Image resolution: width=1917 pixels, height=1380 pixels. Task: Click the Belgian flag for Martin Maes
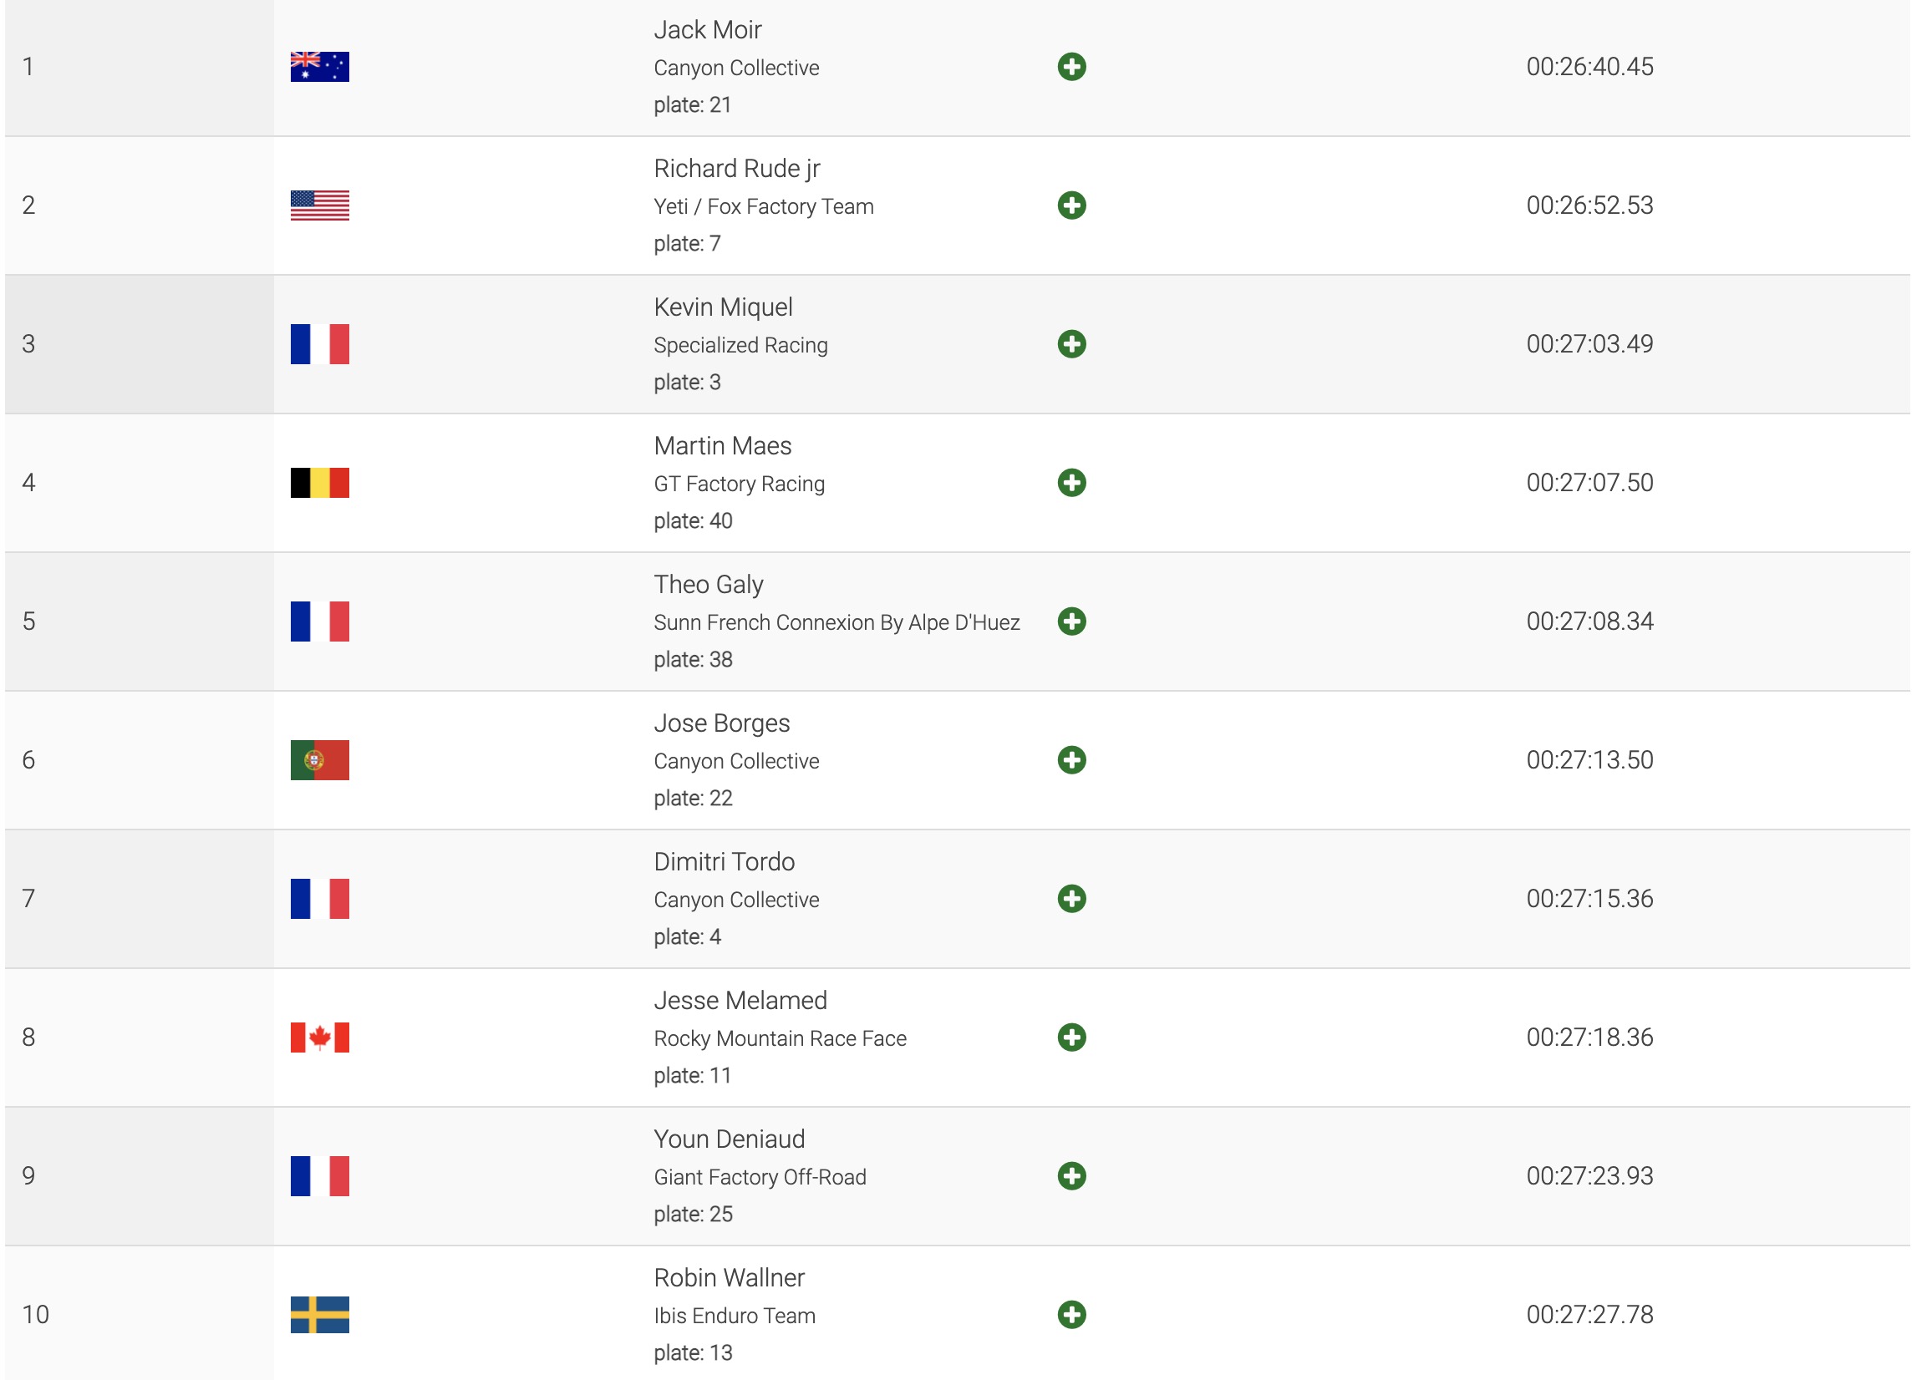(319, 483)
